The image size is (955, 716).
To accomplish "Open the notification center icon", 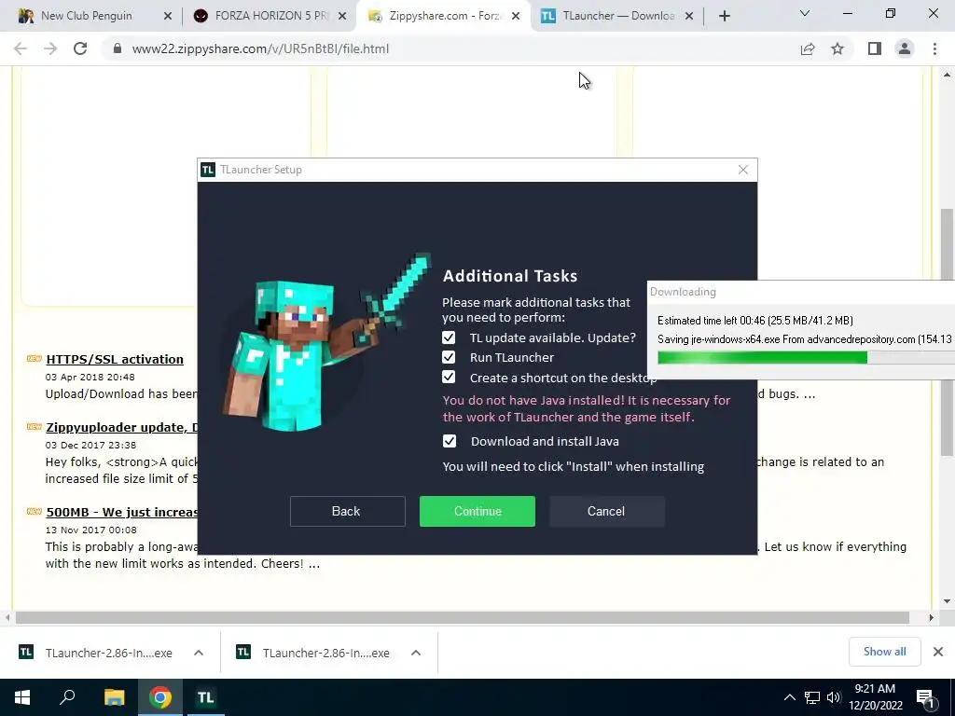I will (x=926, y=698).
